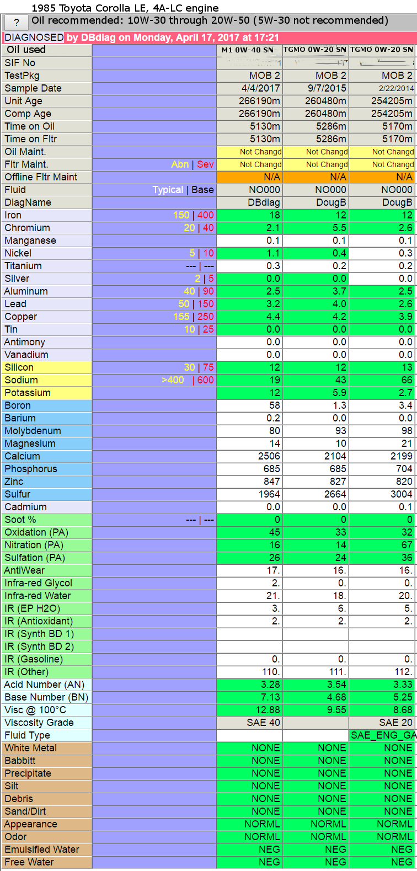Select the Sodium limits ">400 | 600"
This screenshot has width=417, height=871.
pyautogui.click(x=188, y=380)
